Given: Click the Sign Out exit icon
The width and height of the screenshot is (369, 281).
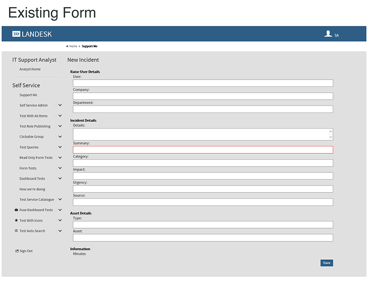Looking at the screenshot, I should 17,251.
